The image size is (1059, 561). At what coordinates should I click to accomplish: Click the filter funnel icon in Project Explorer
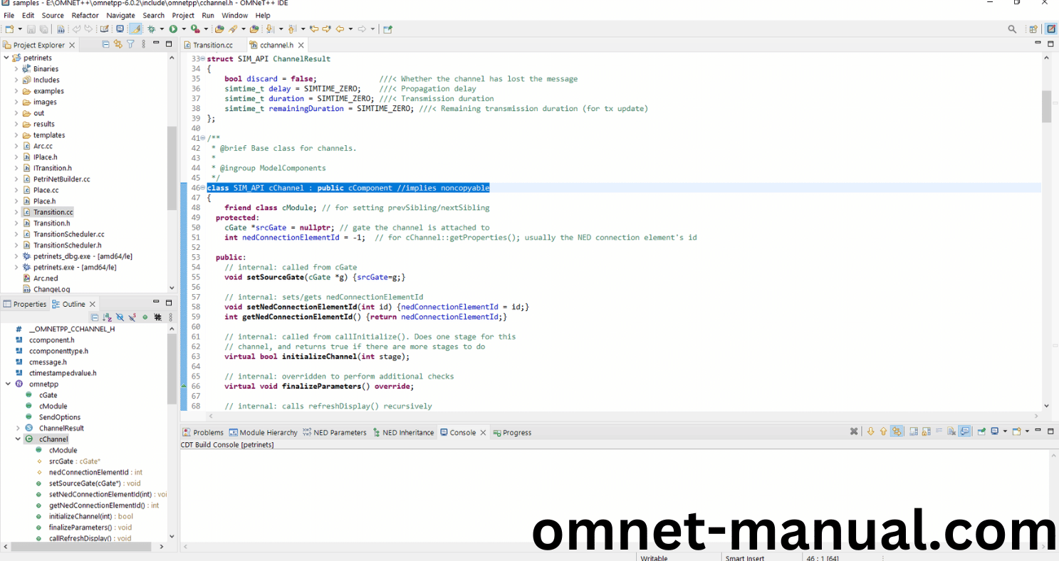(x=130, y=44)
